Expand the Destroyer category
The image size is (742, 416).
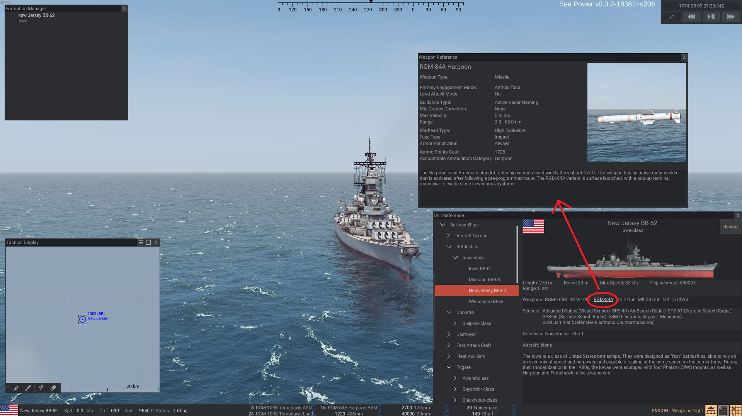pos(449,334)
